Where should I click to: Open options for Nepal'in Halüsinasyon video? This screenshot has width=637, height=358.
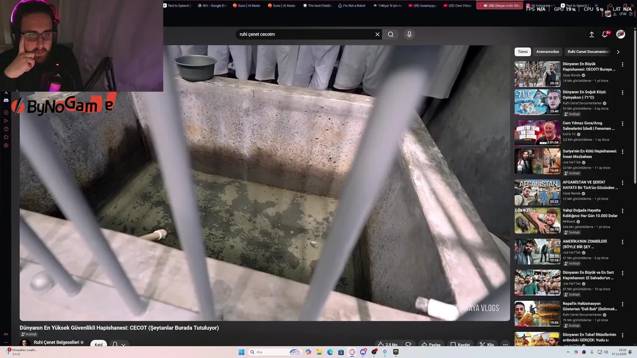point(622,304)
